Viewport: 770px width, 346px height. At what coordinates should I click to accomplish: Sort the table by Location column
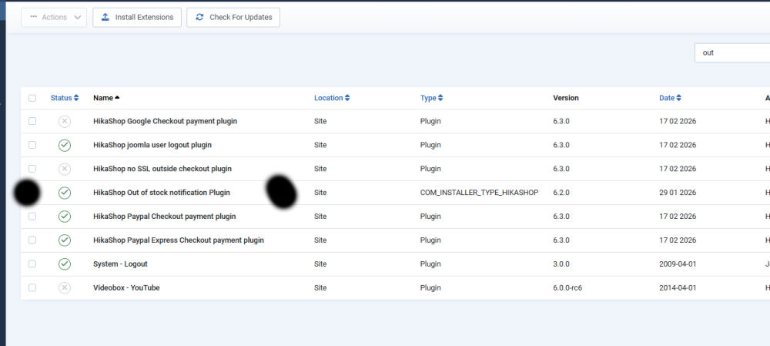coord(332,98)
